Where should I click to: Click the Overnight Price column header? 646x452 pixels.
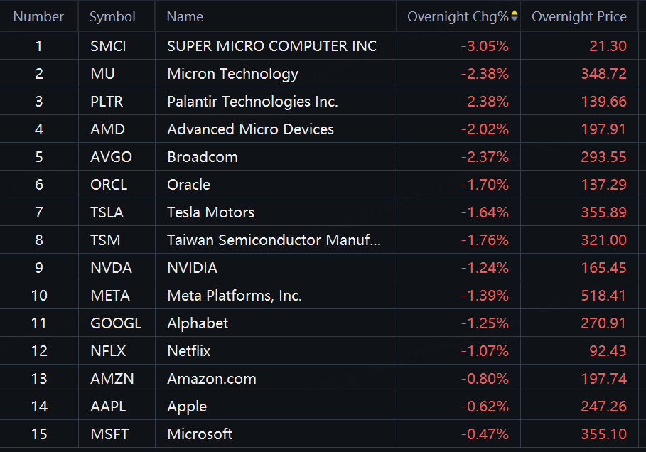coord(578,16)
